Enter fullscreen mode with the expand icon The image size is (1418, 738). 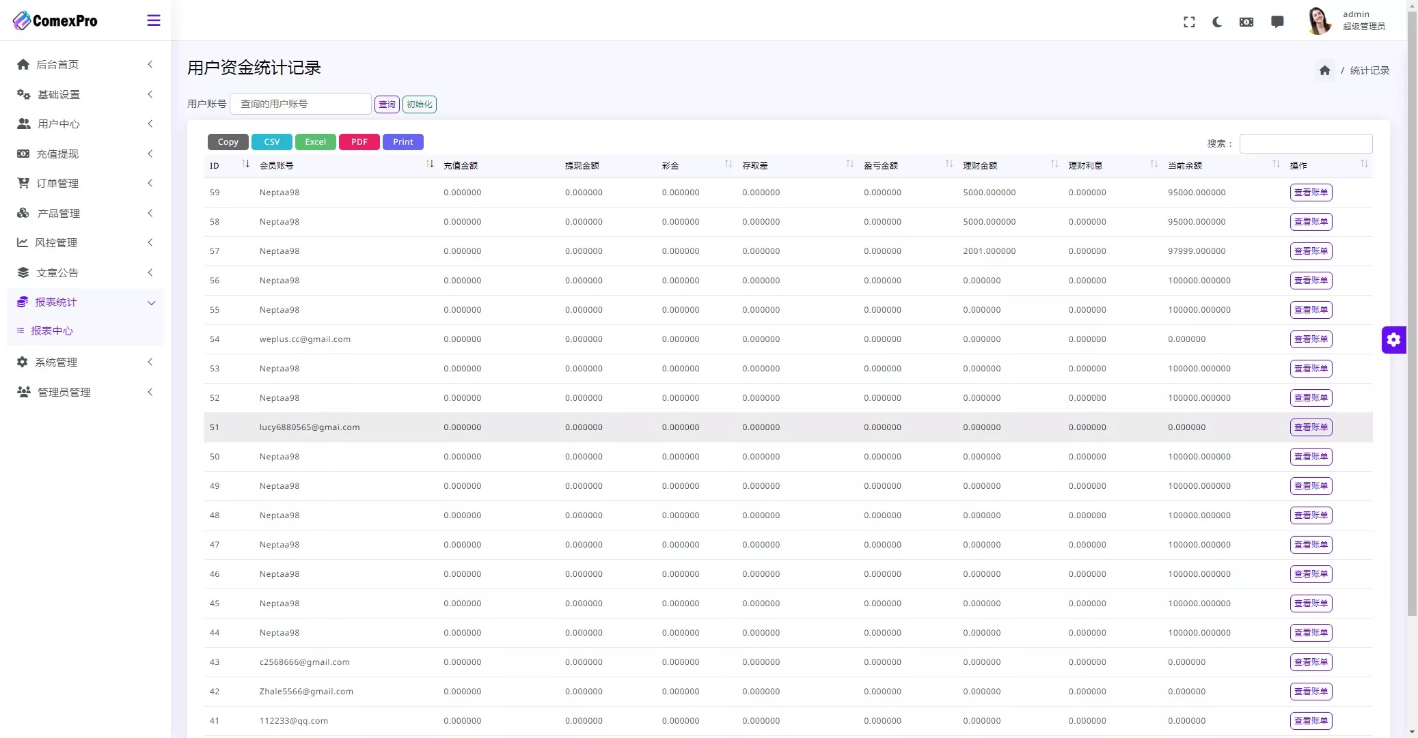point(1189,22)
